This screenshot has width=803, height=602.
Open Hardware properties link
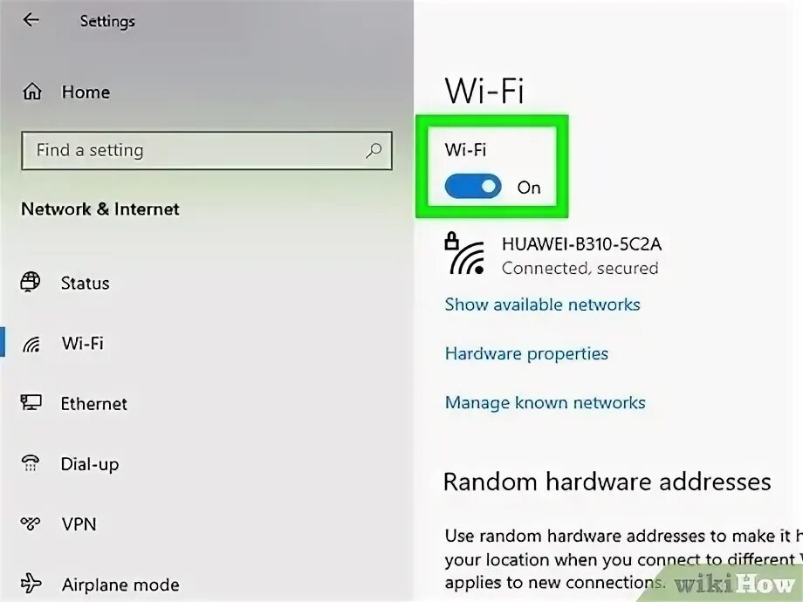(526, 353)
